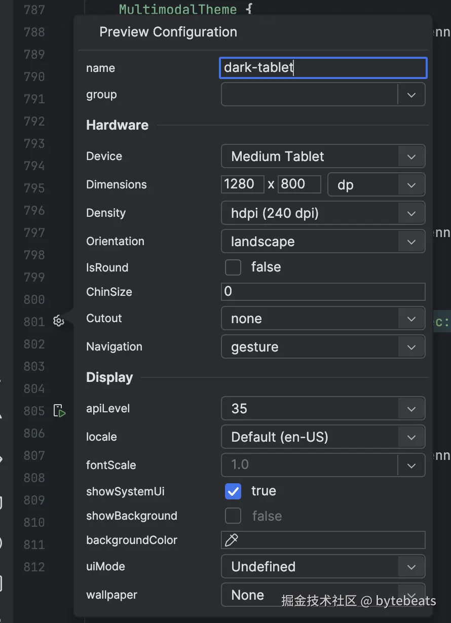Activate the backgroundColor eyedropper tool
451x623 pixels.
[232, 540]
